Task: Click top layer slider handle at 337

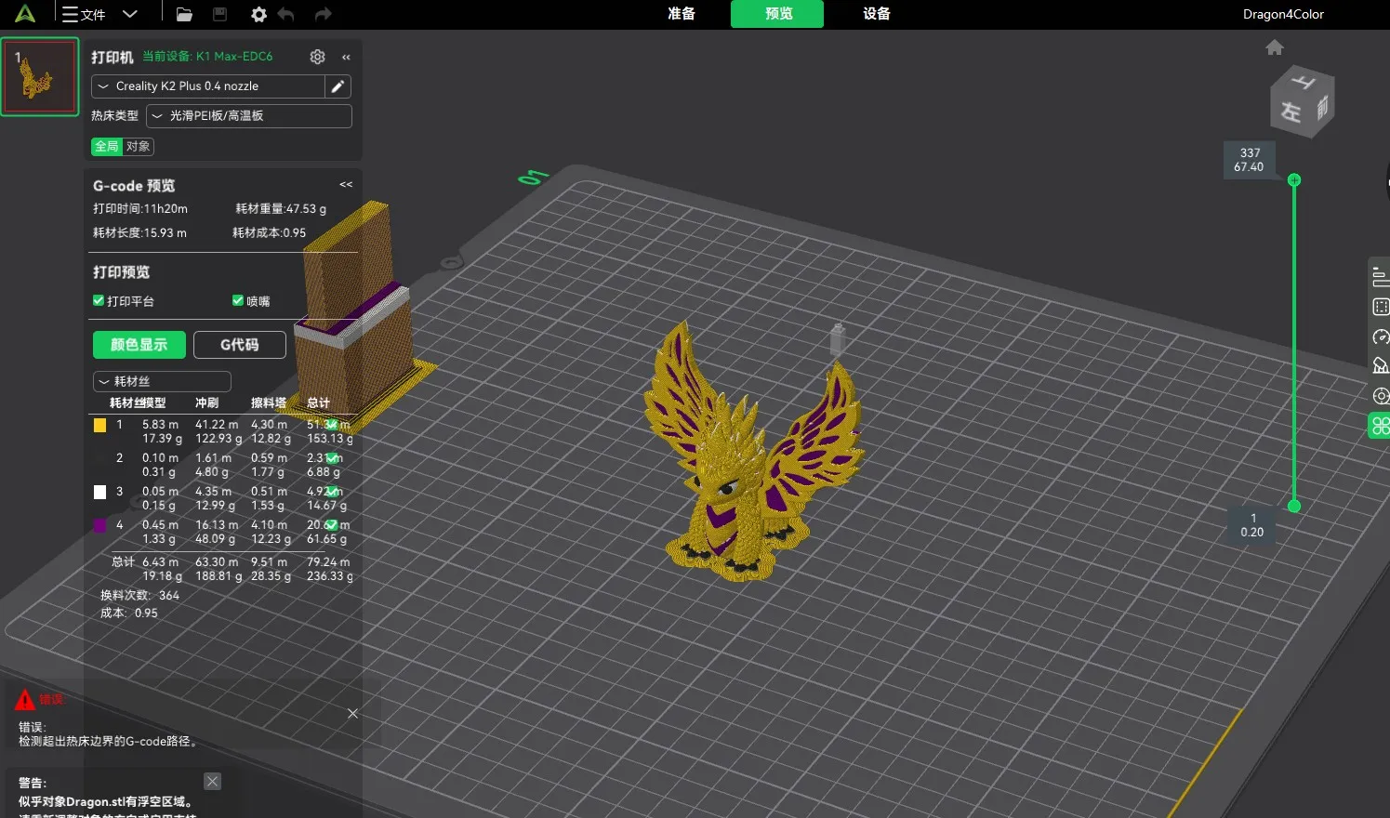Action: 1294,179
